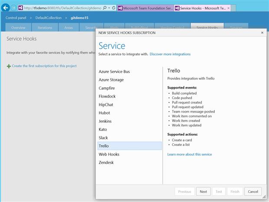The height and width of the screenshot is (202, 269).
Task: Click the Next button
Action: pos(203,192)
